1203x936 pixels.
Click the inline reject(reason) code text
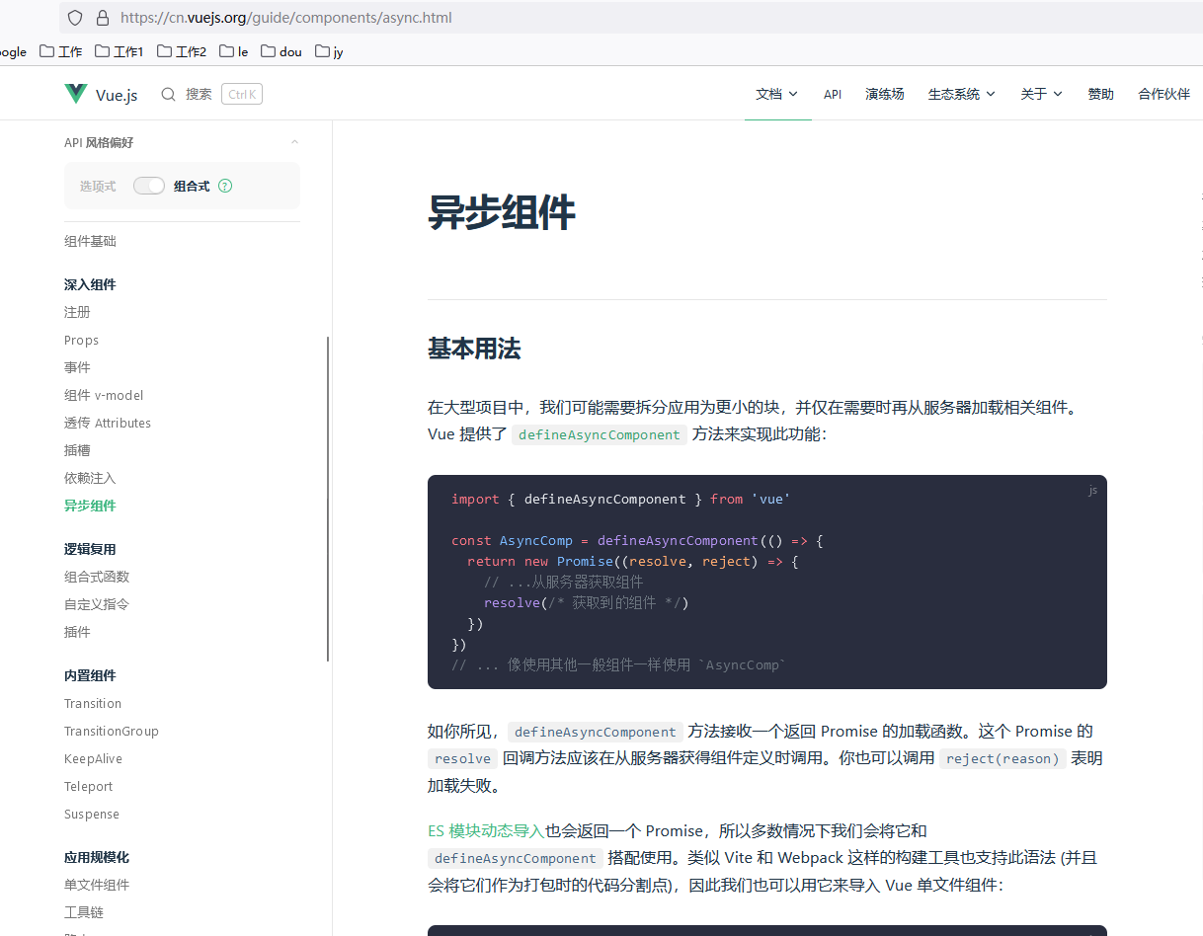[1002, 758]
